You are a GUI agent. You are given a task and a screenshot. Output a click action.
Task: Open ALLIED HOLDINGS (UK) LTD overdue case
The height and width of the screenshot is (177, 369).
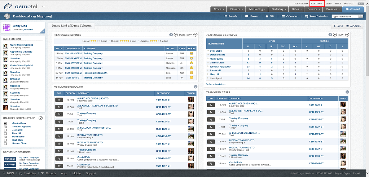[93, 98]
